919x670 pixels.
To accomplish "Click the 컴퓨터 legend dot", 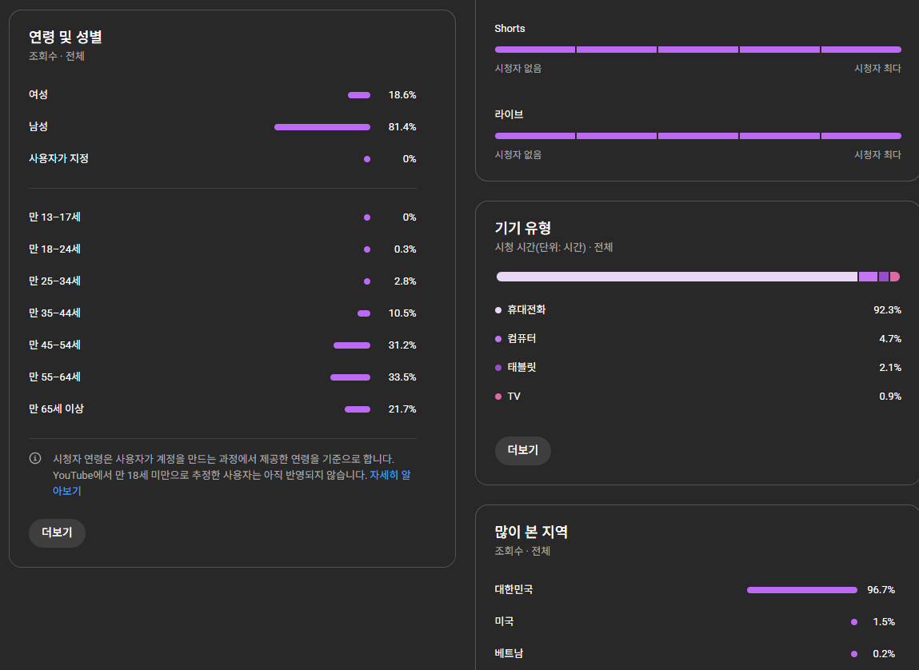I will tap(498, 339).
